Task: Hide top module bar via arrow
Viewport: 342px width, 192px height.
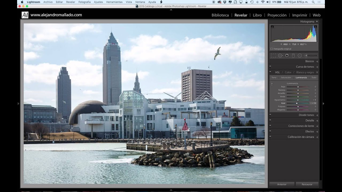Action: pyautogui.click(x=171, y=10)
